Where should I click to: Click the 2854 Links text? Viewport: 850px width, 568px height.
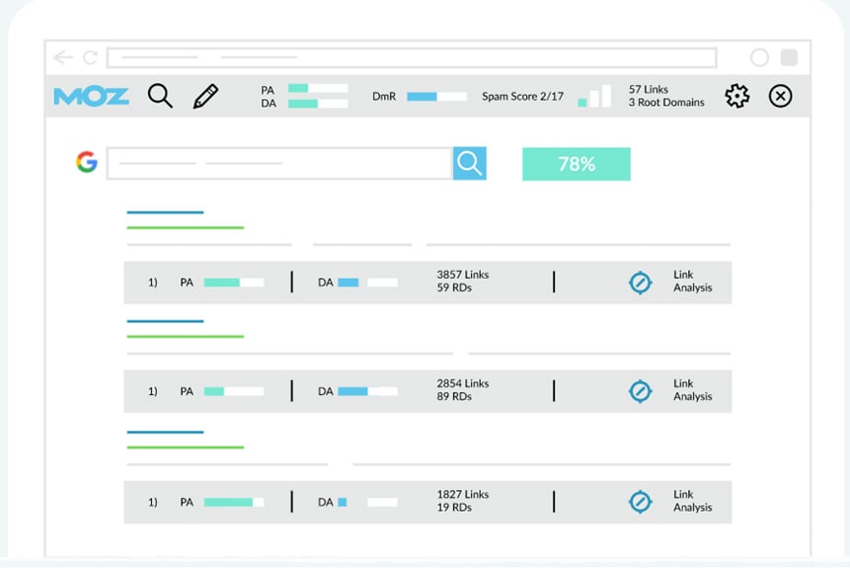463,383
